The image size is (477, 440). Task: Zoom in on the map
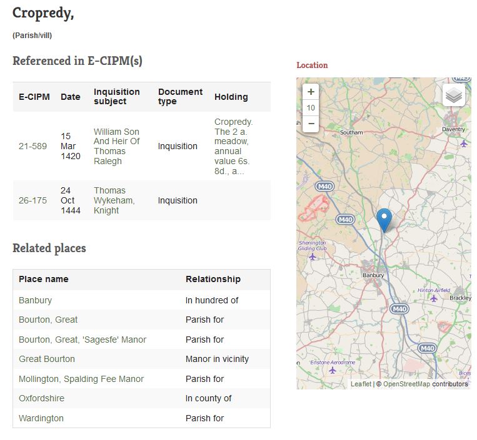point(311,92)
